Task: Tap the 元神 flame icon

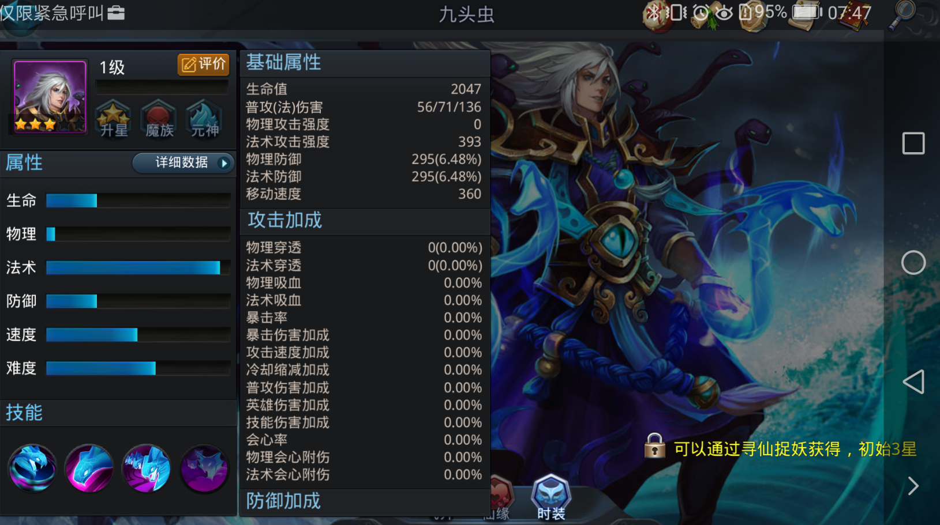Action: (204, 119)
